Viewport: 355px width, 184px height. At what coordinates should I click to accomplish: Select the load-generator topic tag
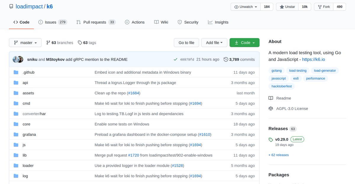[x=325, y=70]
